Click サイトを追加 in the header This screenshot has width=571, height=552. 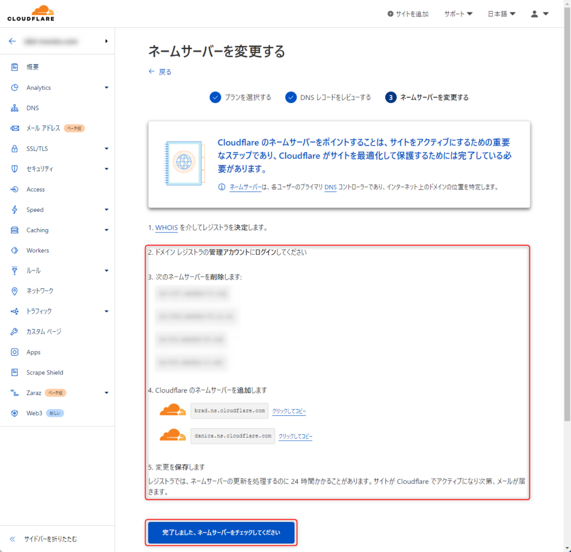tap(408, 14)
